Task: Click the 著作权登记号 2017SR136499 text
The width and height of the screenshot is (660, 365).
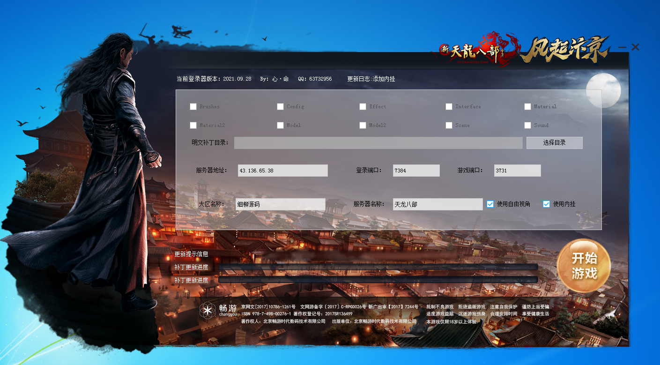Action: 323,313
